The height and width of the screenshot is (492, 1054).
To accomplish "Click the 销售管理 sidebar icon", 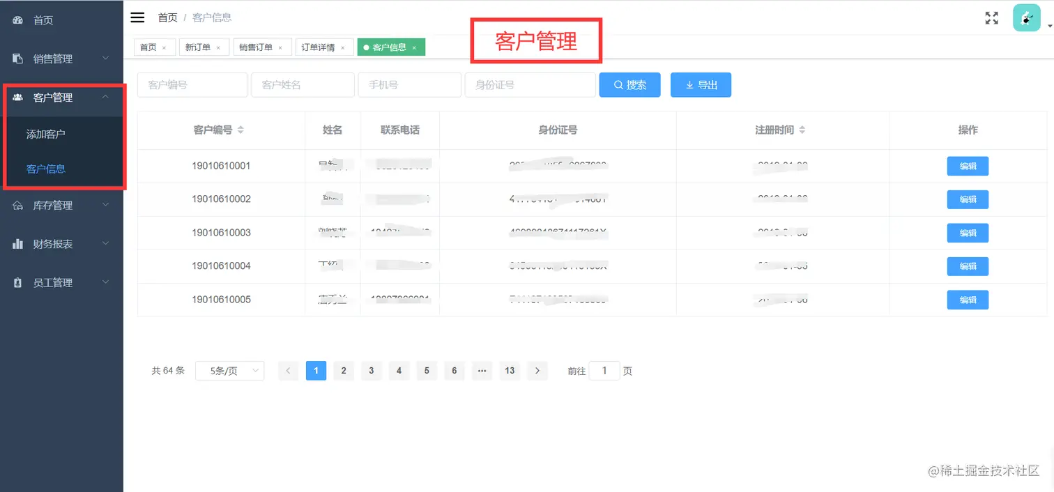I will 18,59.
